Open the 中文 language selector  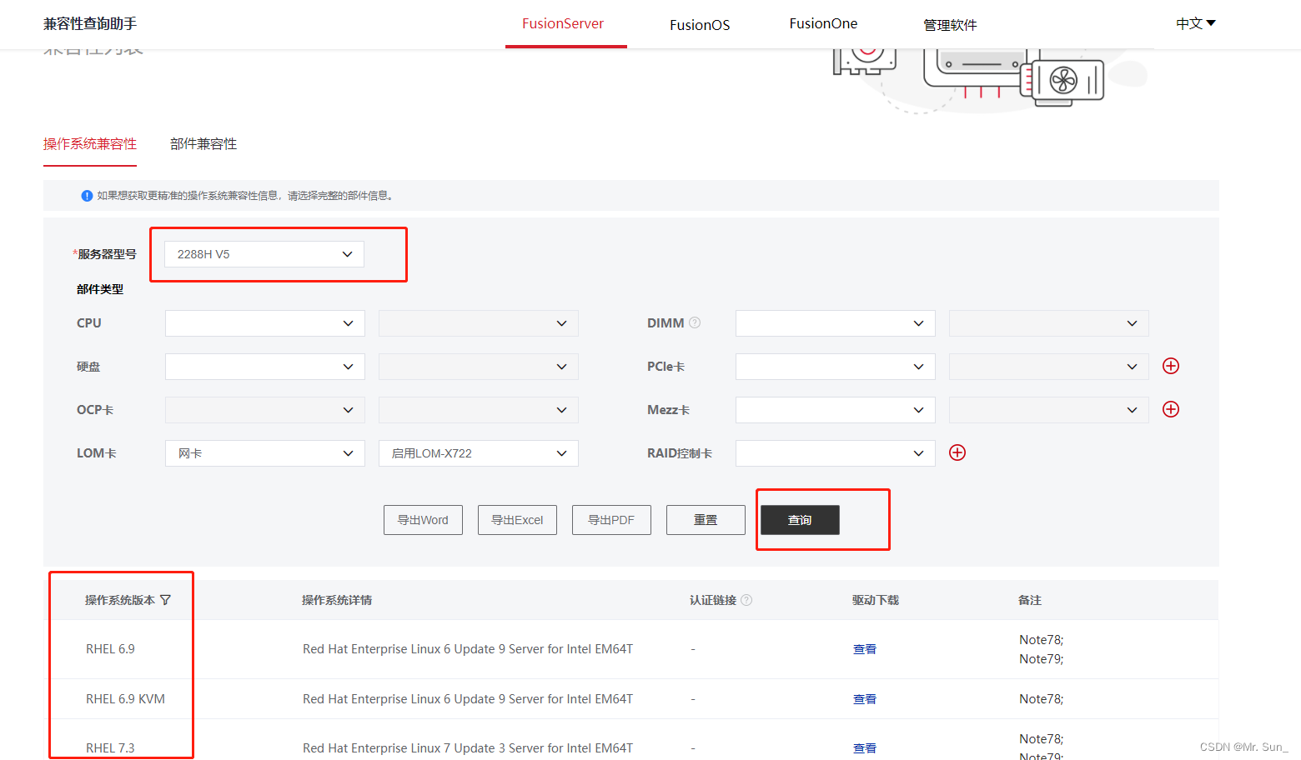[1196, 23]
